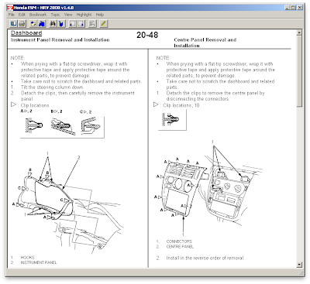Open the Topic menu
Screen dimensions: 310x284
click(x=55, y=15)
